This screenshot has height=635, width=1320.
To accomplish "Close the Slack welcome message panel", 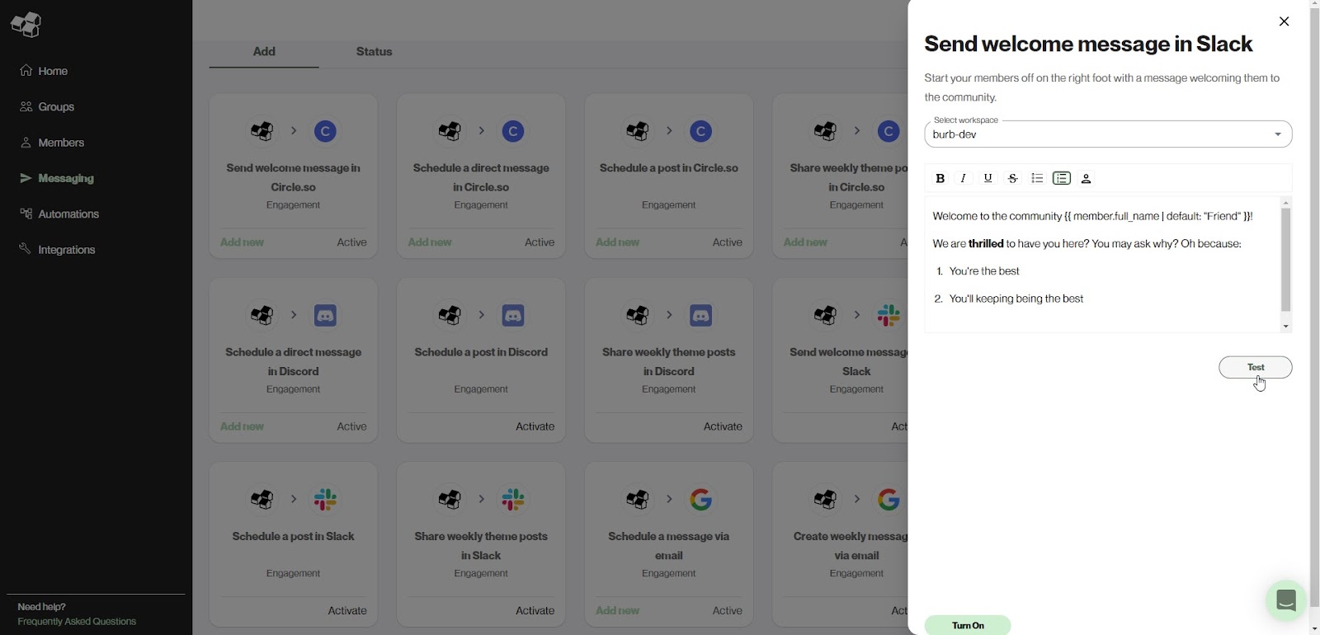I will coord(1284,21).
